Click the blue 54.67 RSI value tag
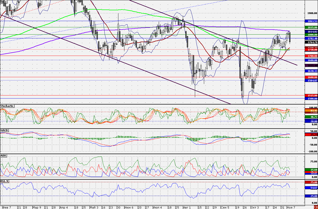This screenshot has width=318, height=209. [x=311, y=187]
